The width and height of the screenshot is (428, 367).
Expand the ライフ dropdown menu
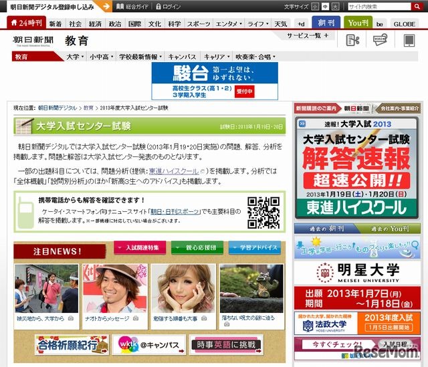[x=258, y=24]
